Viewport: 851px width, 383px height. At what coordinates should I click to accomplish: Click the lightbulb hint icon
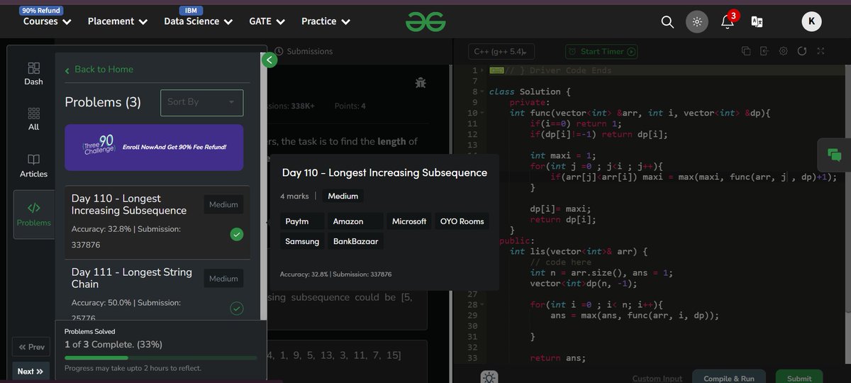(x=489, y=377)
